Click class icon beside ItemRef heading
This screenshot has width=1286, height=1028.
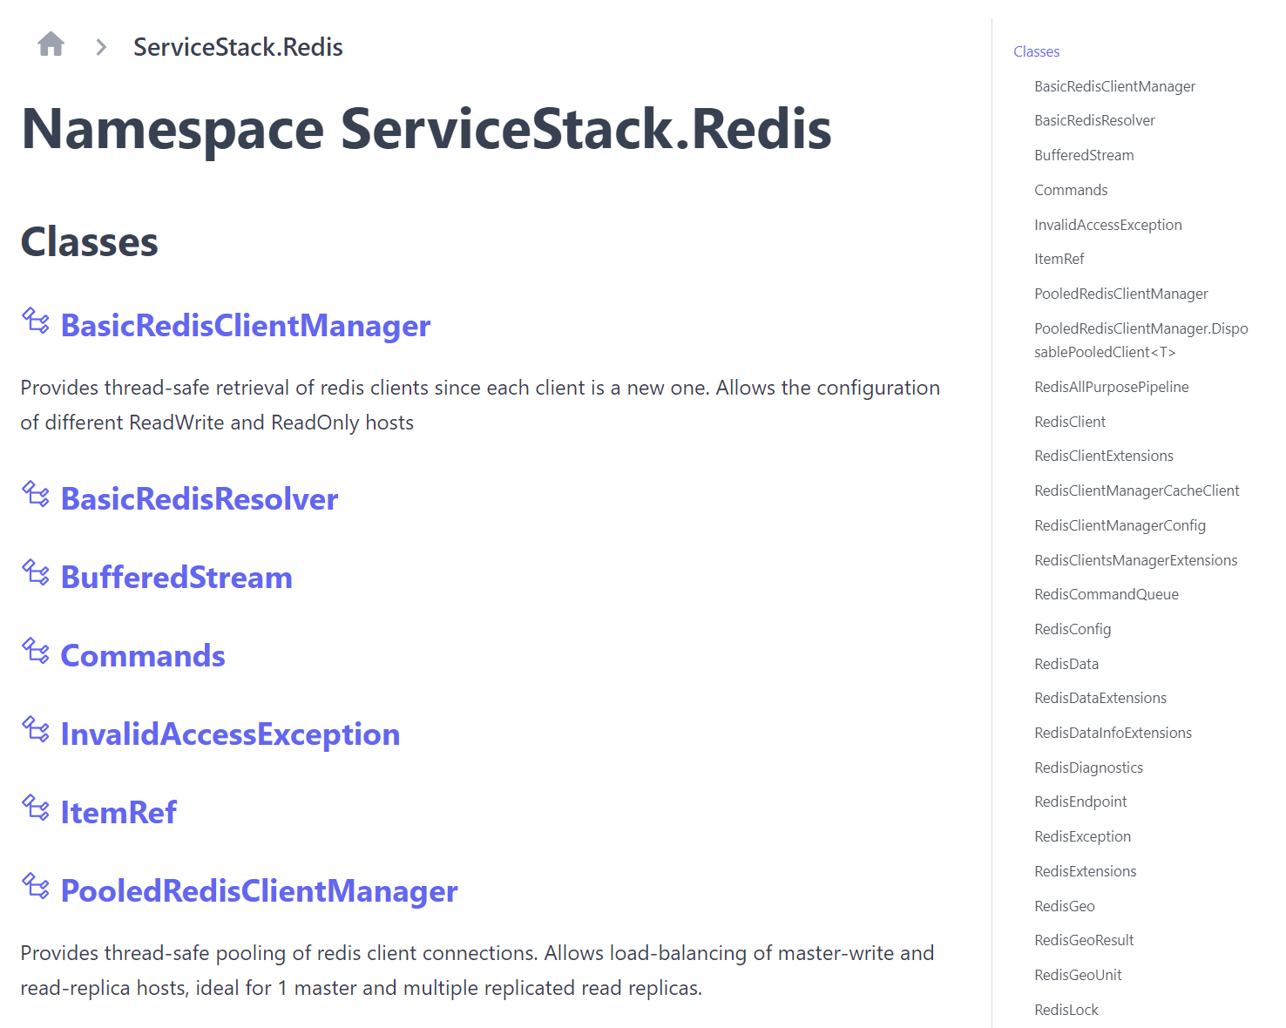[36, 808]
